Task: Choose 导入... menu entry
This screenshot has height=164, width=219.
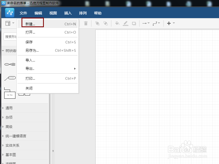Action: coord(48,60)
